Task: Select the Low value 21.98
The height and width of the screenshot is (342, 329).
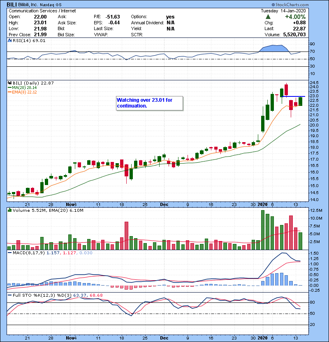Action: pos(40,28)
